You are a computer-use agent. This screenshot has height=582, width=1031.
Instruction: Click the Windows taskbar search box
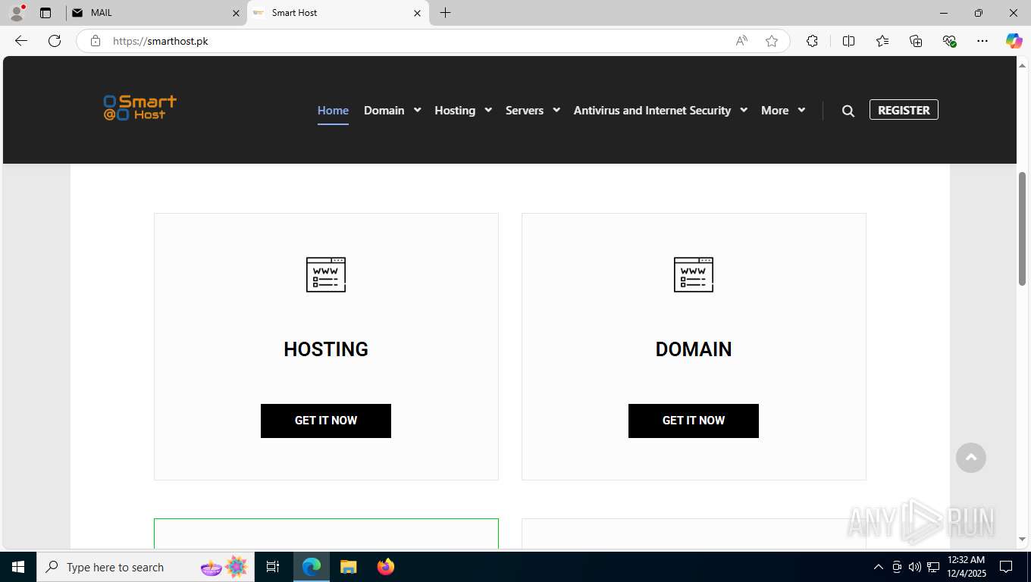(x=146, y=567)
